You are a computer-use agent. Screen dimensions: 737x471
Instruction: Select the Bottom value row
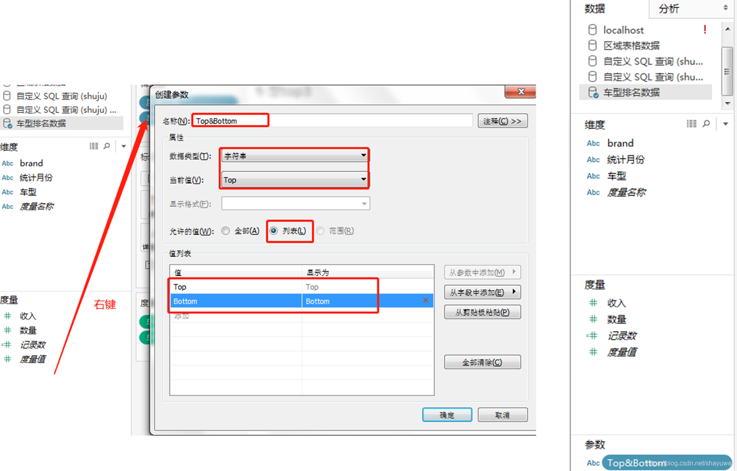[301, 301]
